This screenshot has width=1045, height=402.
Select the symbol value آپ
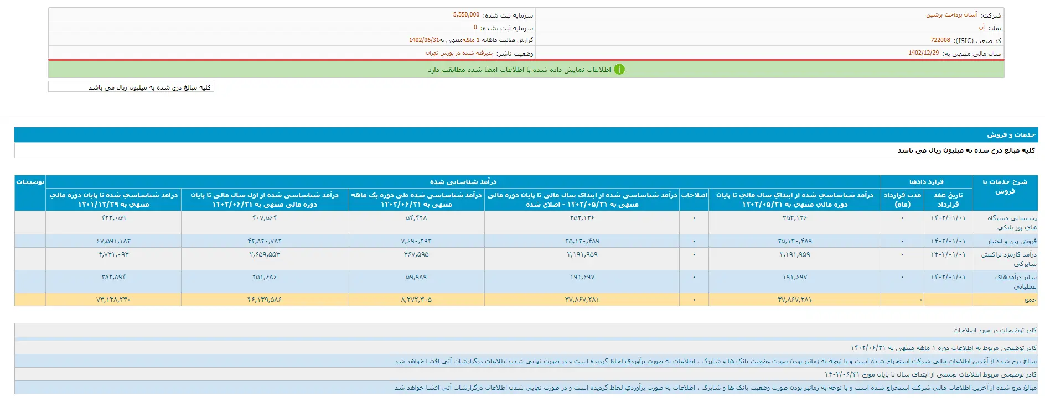click(981, 28)
